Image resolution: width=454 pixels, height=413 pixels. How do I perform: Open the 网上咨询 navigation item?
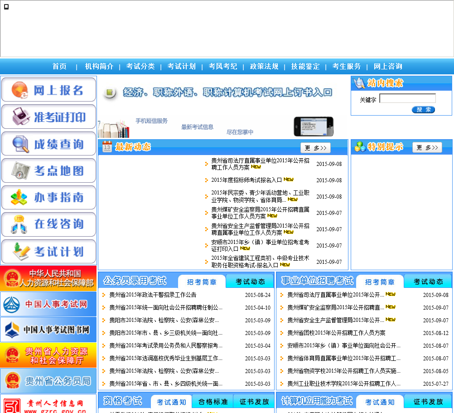[x=388, y=67]
